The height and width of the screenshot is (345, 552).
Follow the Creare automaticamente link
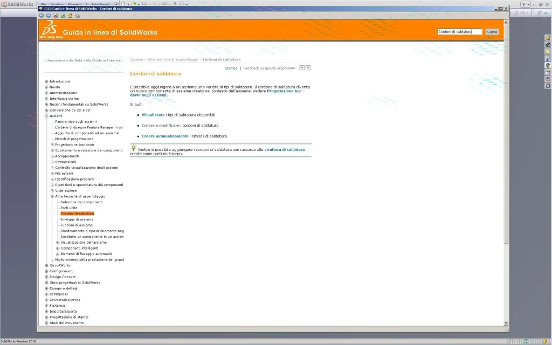click(165, 136)
